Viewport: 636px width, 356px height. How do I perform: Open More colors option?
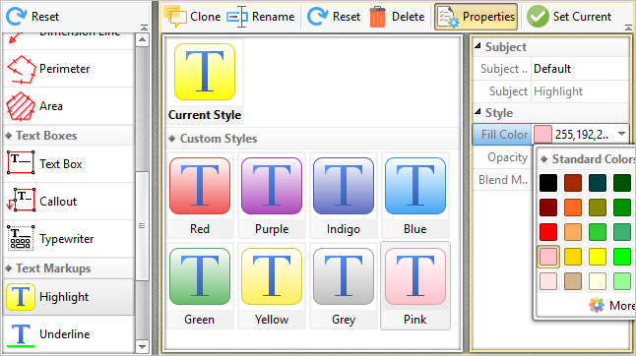pyautogui.click(x=610, y=306)
